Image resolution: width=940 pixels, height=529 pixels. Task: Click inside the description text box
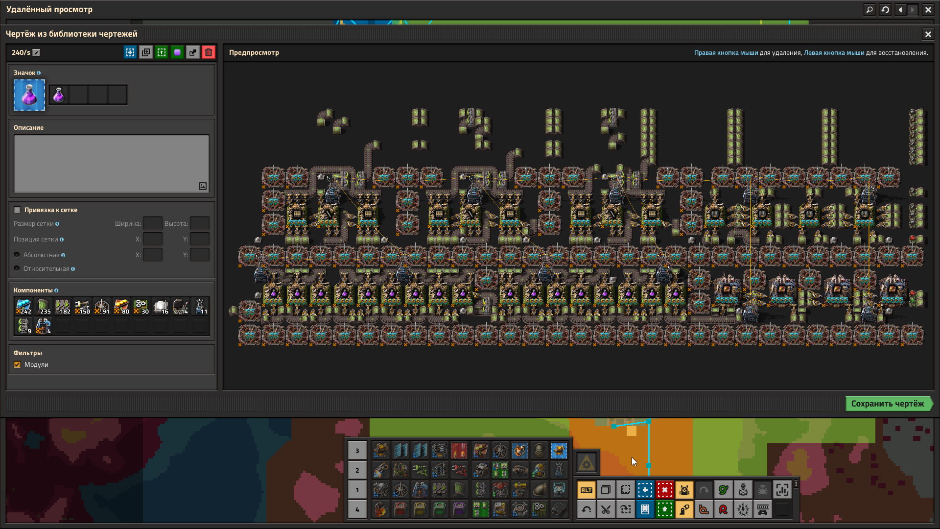(x=112, y=164)
